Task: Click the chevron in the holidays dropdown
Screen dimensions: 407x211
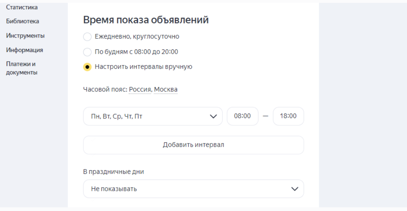Action: [x=295, y=189]
